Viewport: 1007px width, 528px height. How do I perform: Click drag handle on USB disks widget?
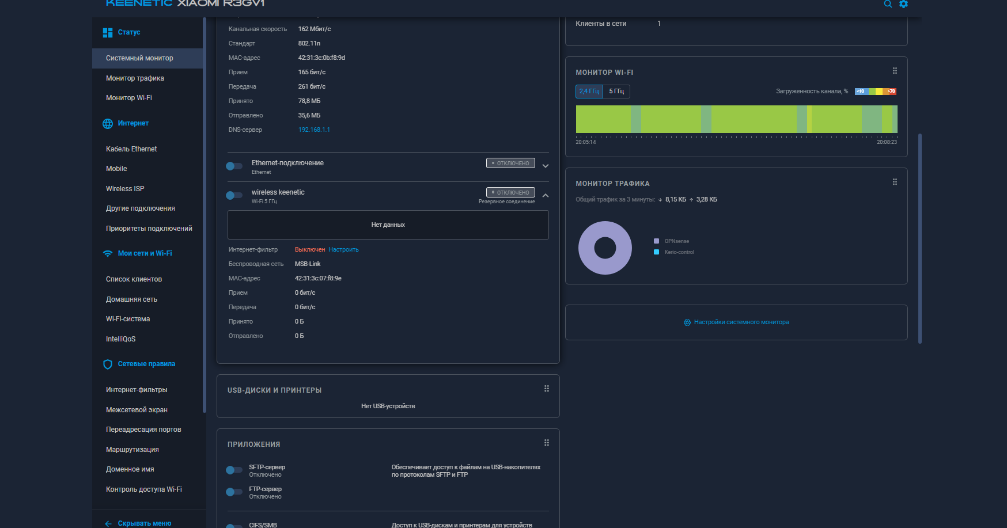pyautogui.click(x=546, y=389)
